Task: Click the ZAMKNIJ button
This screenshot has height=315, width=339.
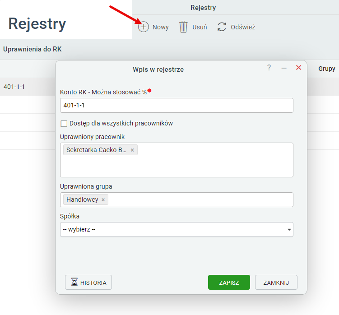Action: [x=276, y=283]
